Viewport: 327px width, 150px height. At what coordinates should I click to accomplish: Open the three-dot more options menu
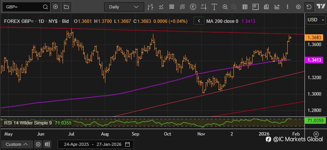click(288, 7)
